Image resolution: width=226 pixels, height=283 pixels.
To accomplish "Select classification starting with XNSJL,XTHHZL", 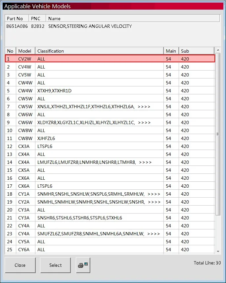I will coord(86,107).
